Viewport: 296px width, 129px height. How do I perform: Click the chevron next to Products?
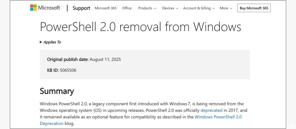click(155, 9)
